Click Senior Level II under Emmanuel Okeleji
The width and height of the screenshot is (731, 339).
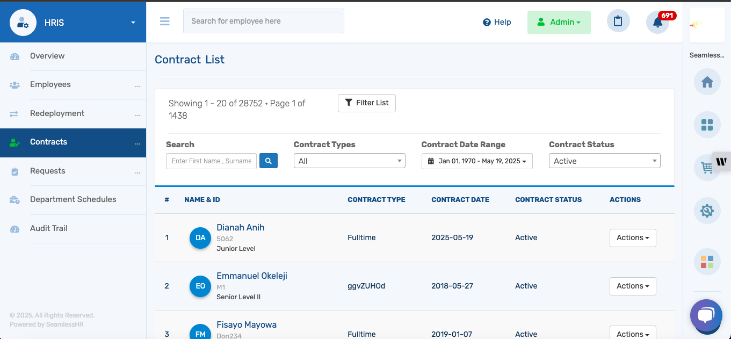238,297
